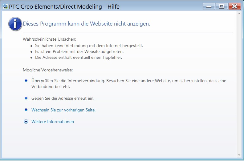Click the window title "PTC Creo Elements/Direct Modeling - Hilfe"
The width and height of the screenshot is (244, 161).
click(x=64, y=6)
